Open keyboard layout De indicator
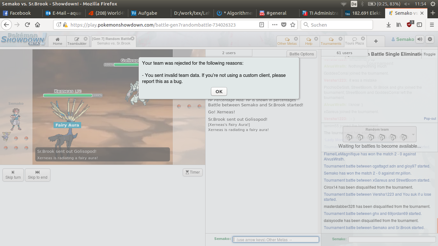Image resolution: width=438 pixels, height=246 pixels. 354,4
